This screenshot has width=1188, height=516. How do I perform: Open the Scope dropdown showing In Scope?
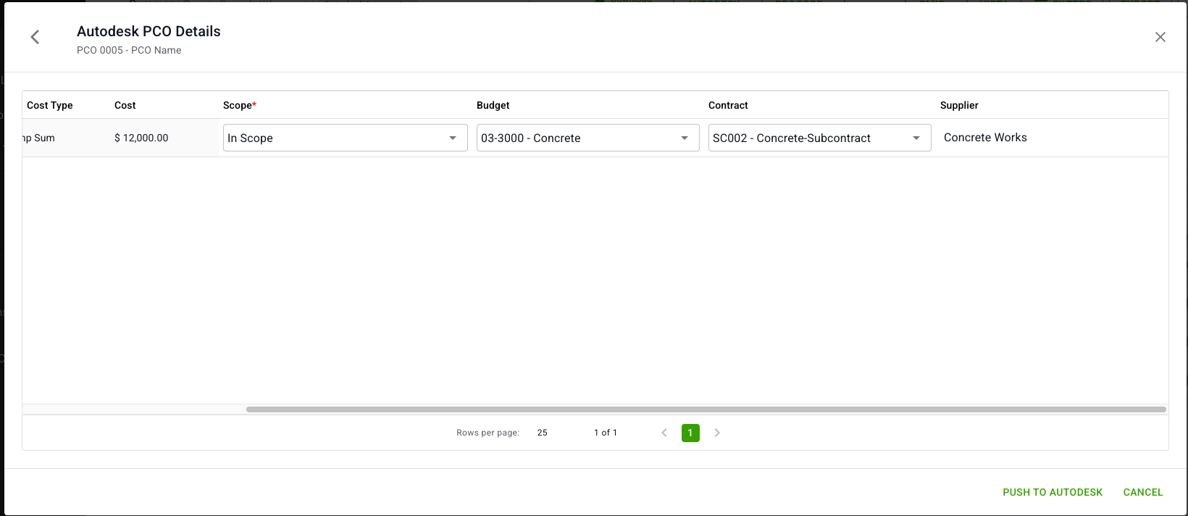click(345, 138)
